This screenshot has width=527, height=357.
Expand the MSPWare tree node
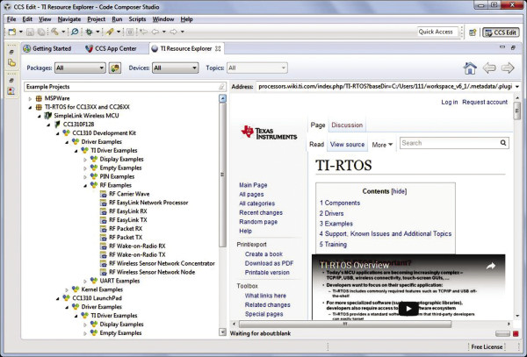click(30, 98)
